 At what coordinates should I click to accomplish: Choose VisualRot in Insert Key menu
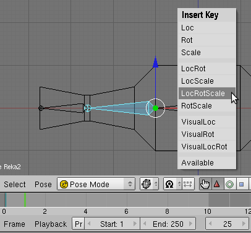tap(206, 134)
